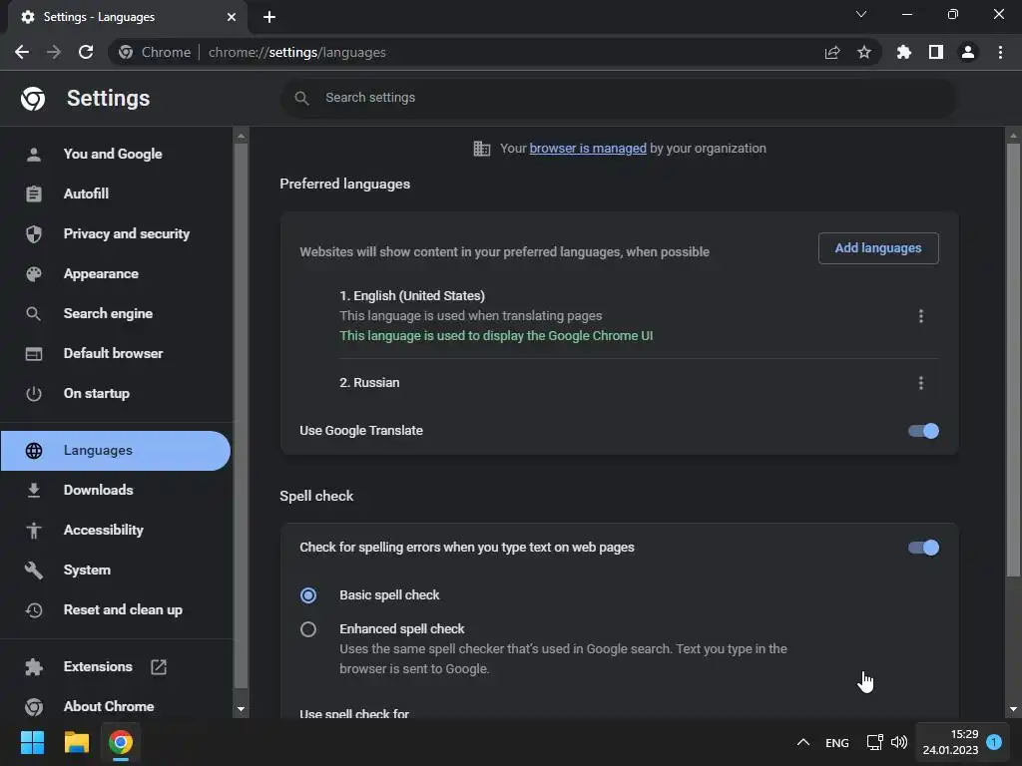Open Default browser settings
1022x766 pixels.
[114, 353]
